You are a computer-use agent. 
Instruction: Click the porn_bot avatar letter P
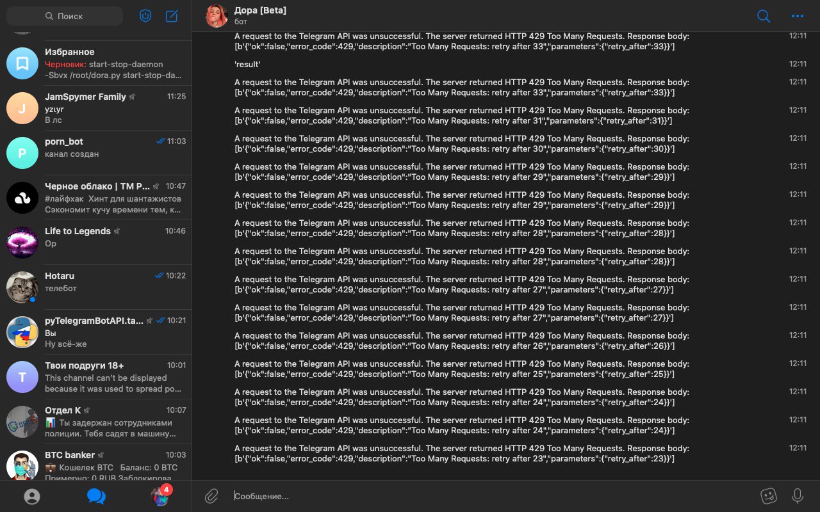pos(22,153)
